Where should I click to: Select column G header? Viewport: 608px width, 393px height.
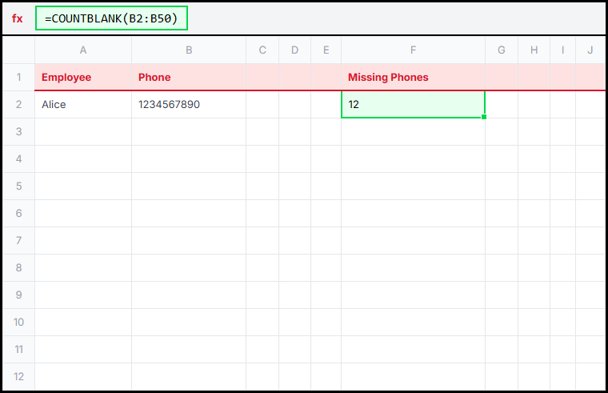point(502,50)
